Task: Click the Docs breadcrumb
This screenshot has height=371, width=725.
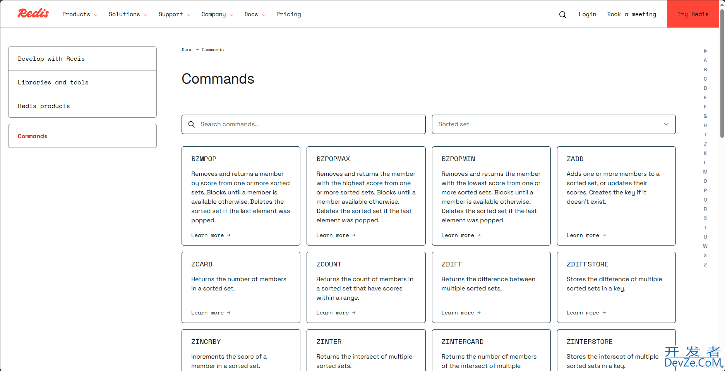Action: pos(187,50)
